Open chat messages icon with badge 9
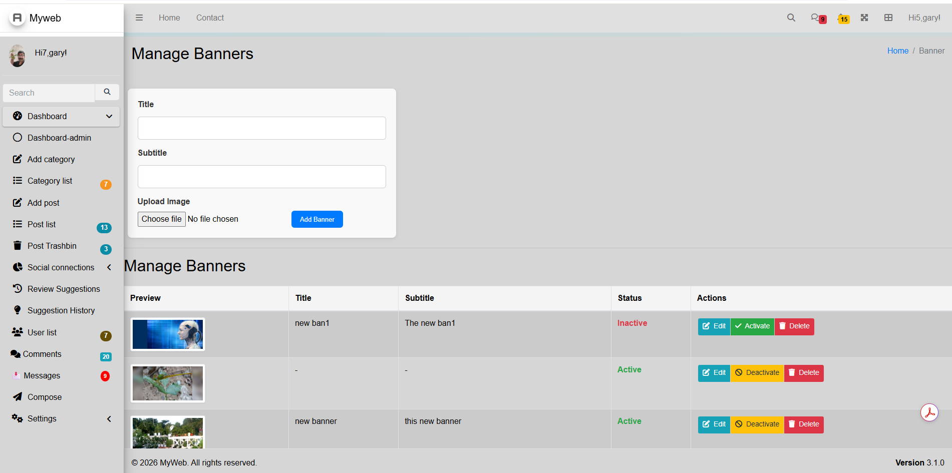Image resolution: width=952 pixels, height=473 pixels. (818, 18)
